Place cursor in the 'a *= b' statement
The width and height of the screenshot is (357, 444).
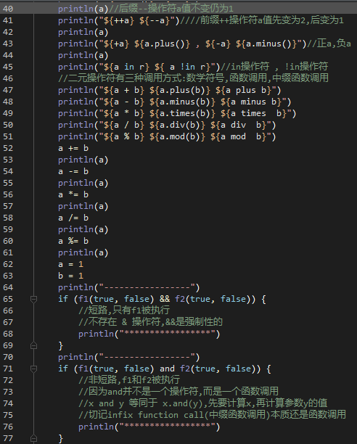[x=73, y=194]
